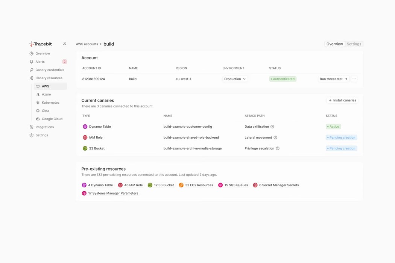The height and width of the screenshot is (263, 395).
Task: Click the ATTACK PATH column header
Action: click(x=254, y=116)
